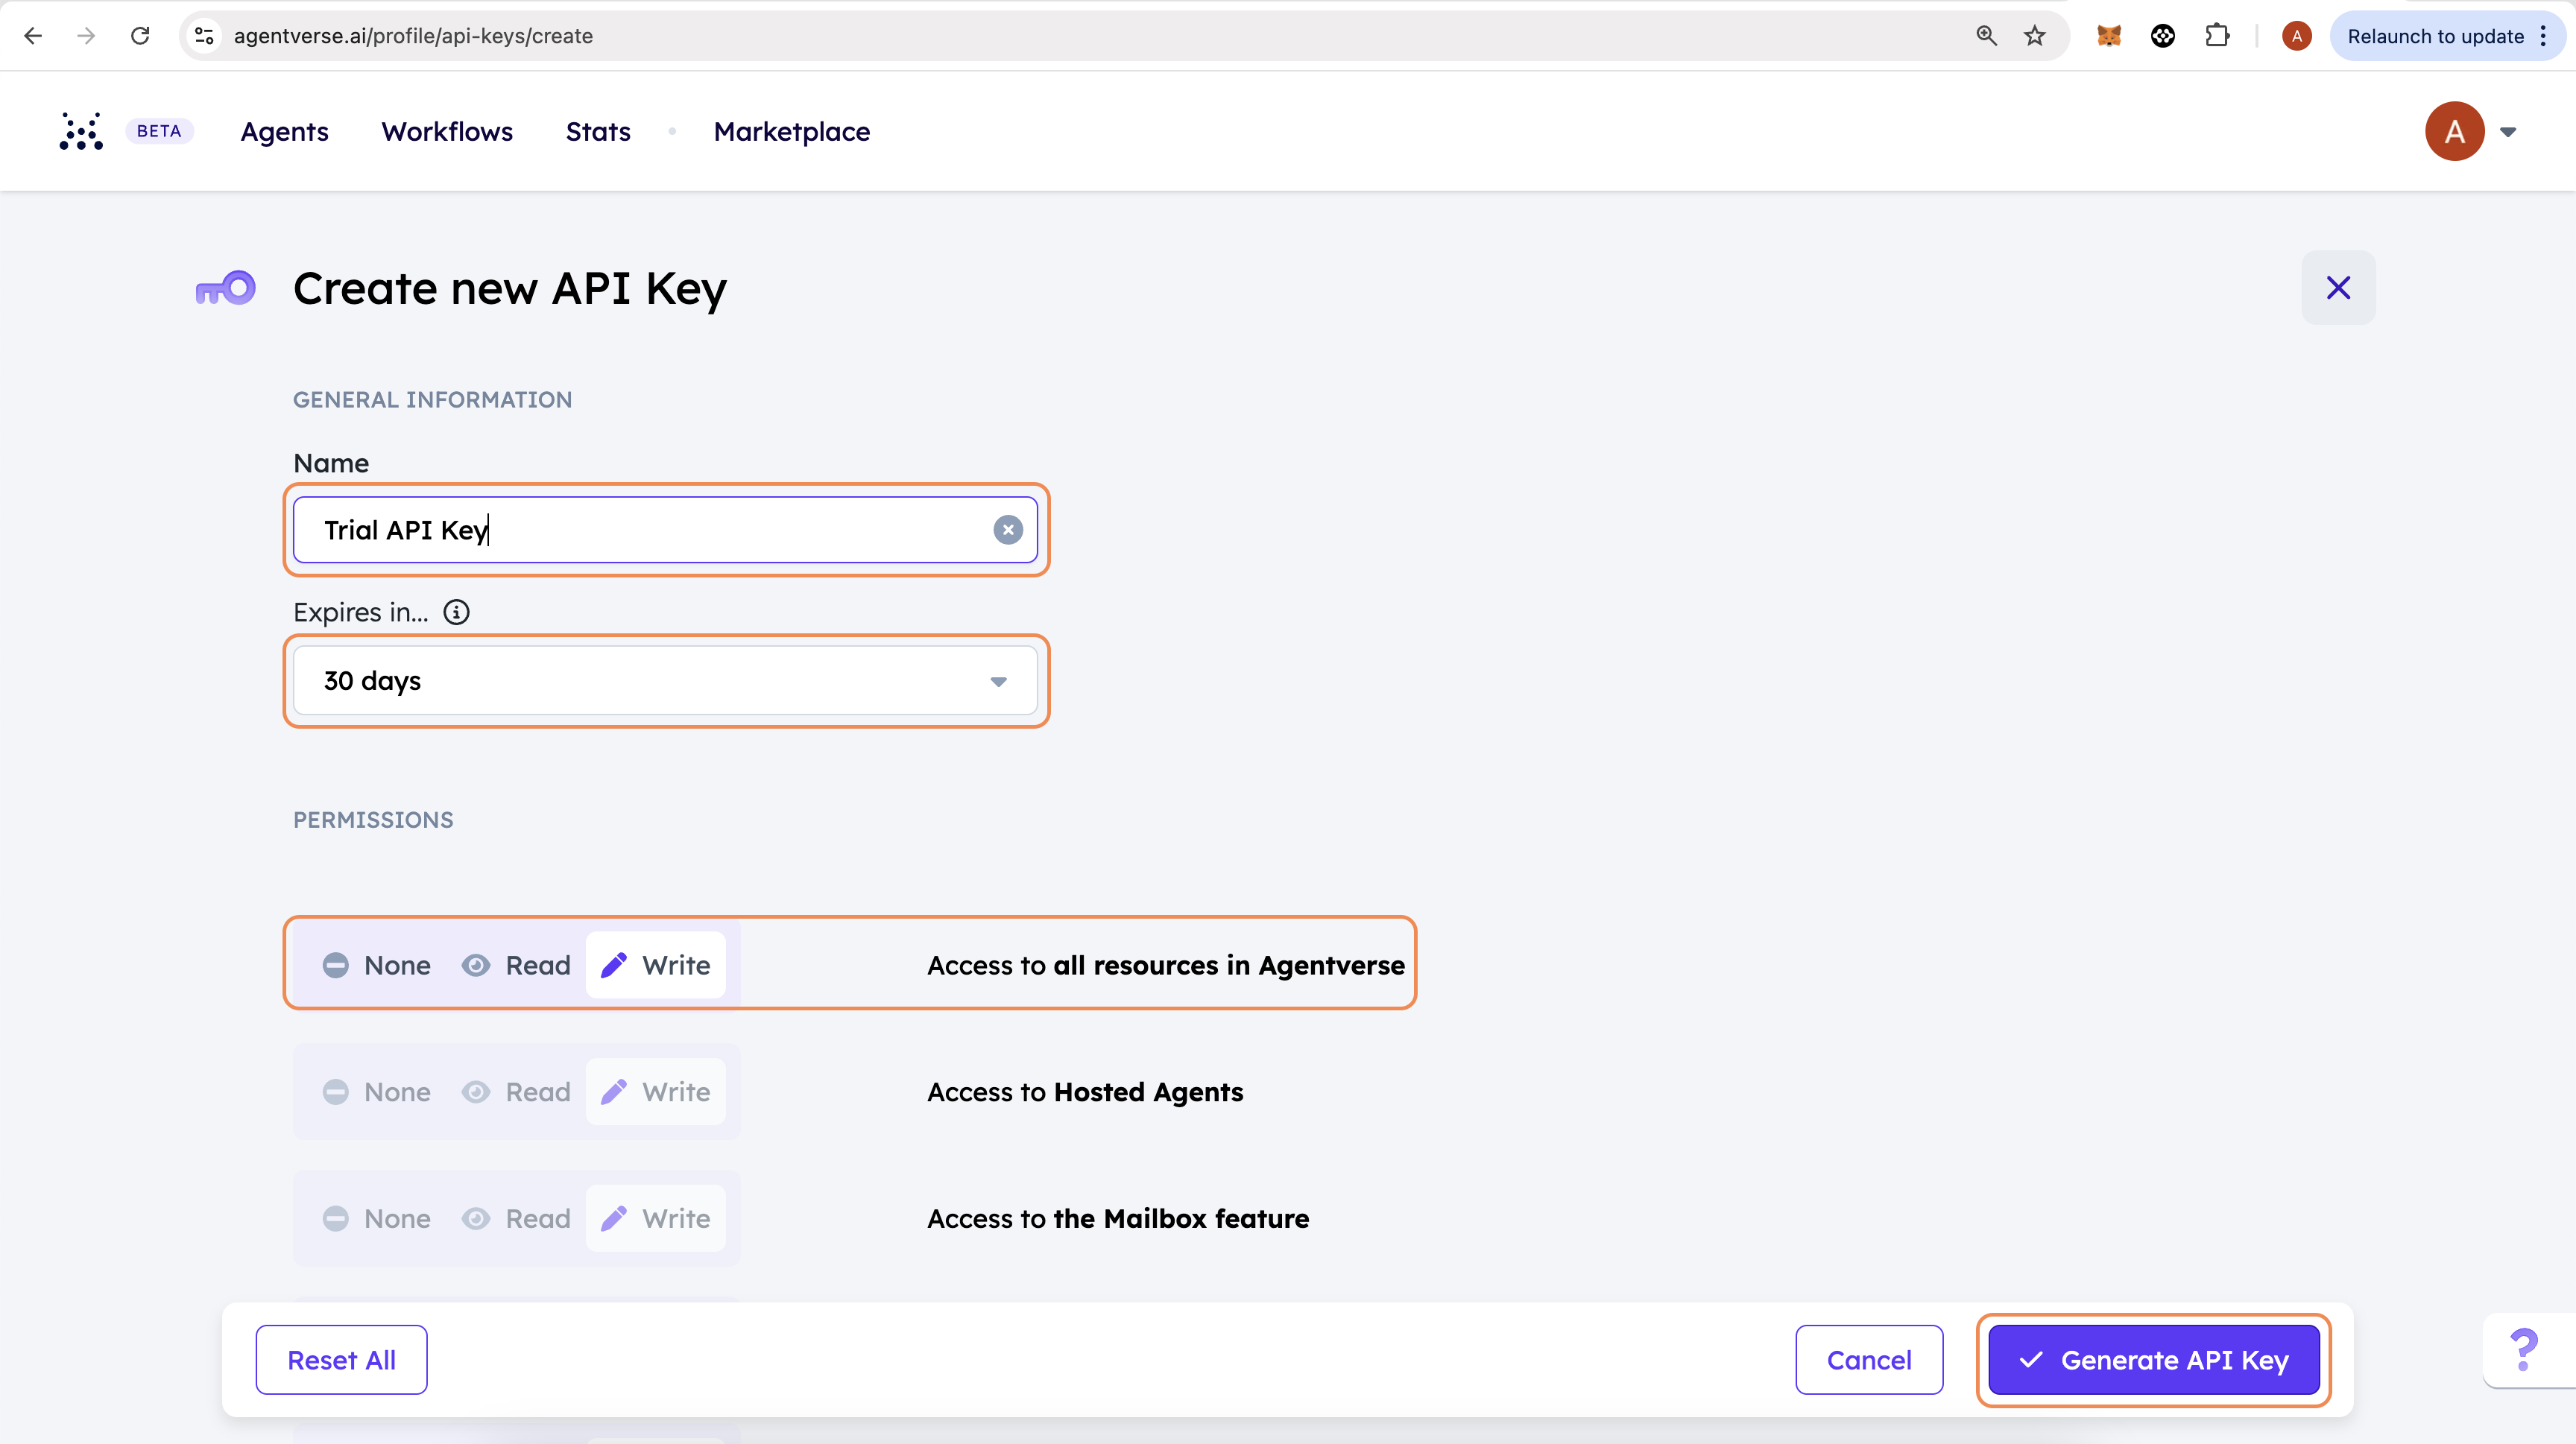Open the 30 days expiry dropdown
The image size is (2576, 1444).
(666, 680)
